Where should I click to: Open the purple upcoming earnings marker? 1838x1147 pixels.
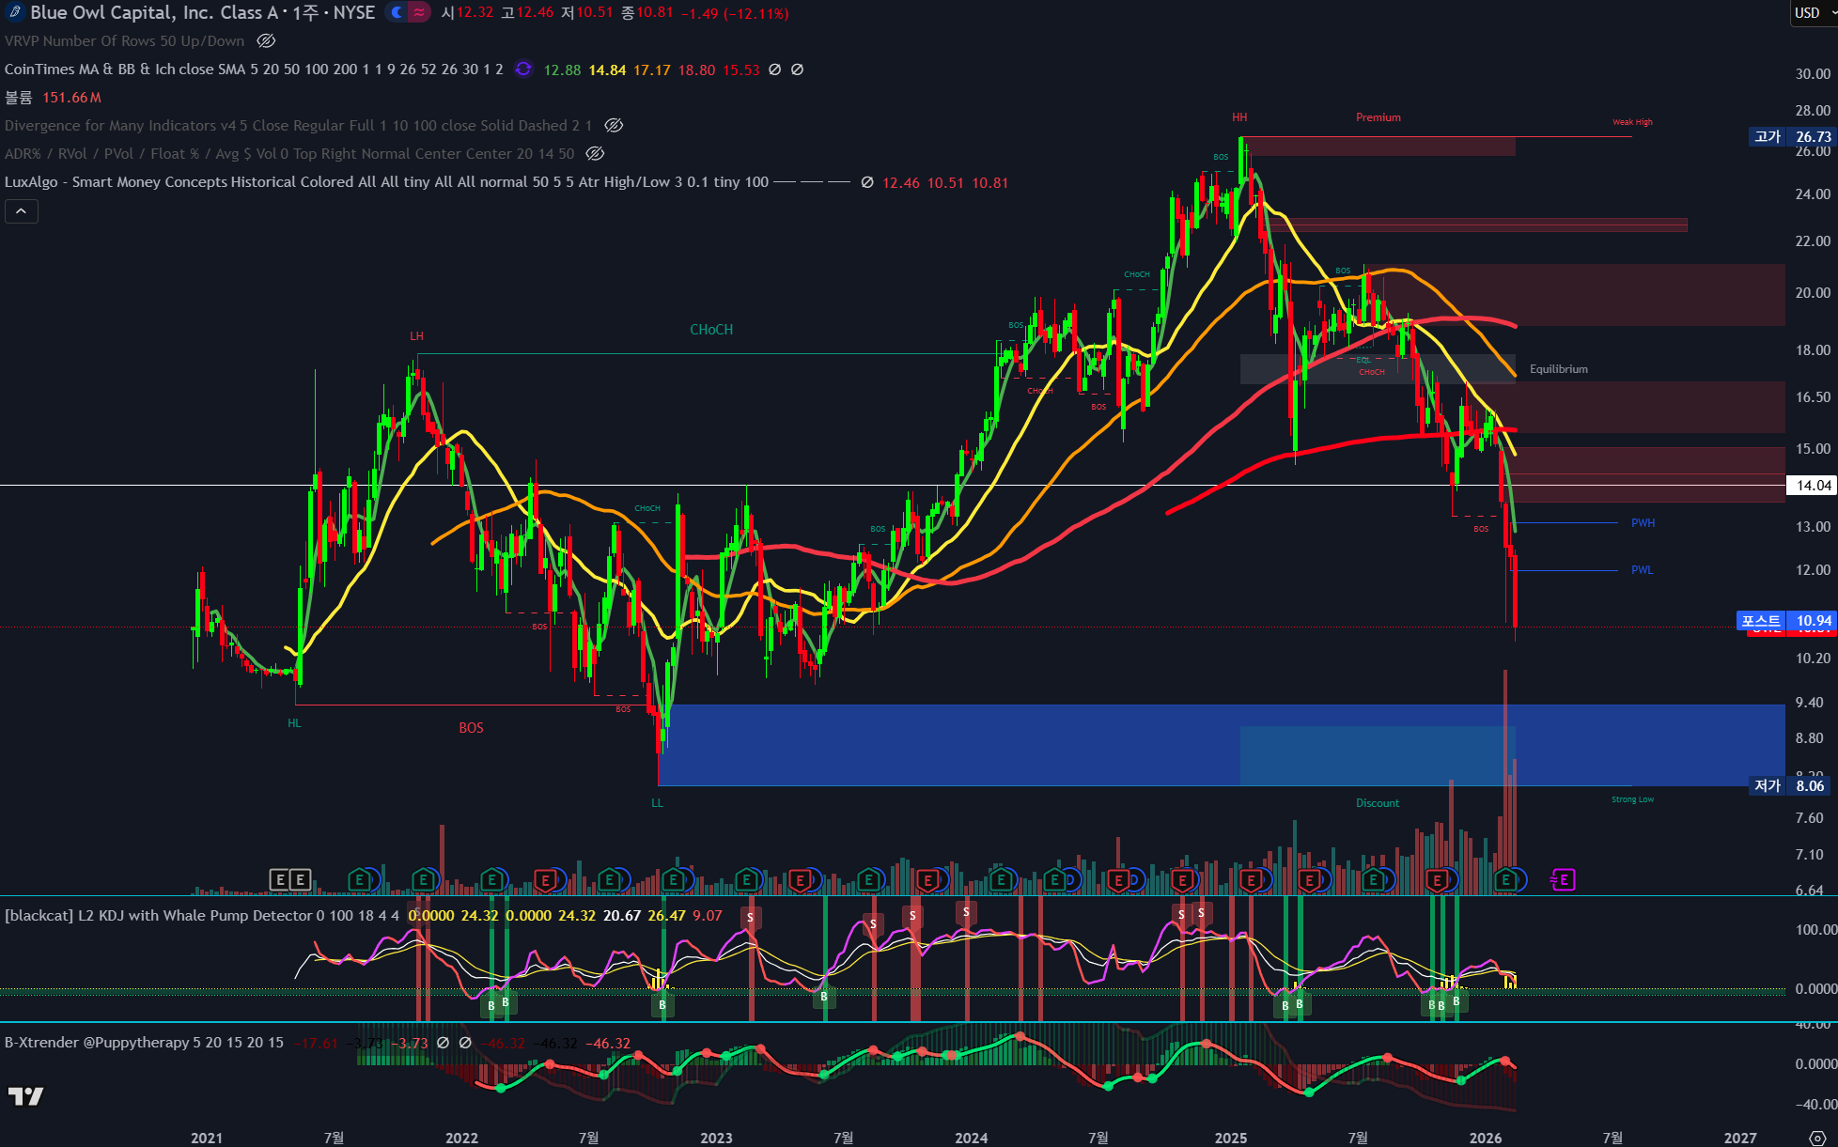[1562, 880]
